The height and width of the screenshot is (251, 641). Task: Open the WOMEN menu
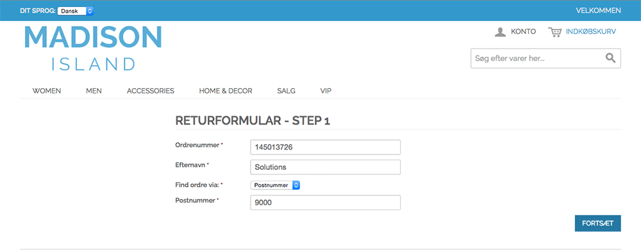[x=47, y=91]
